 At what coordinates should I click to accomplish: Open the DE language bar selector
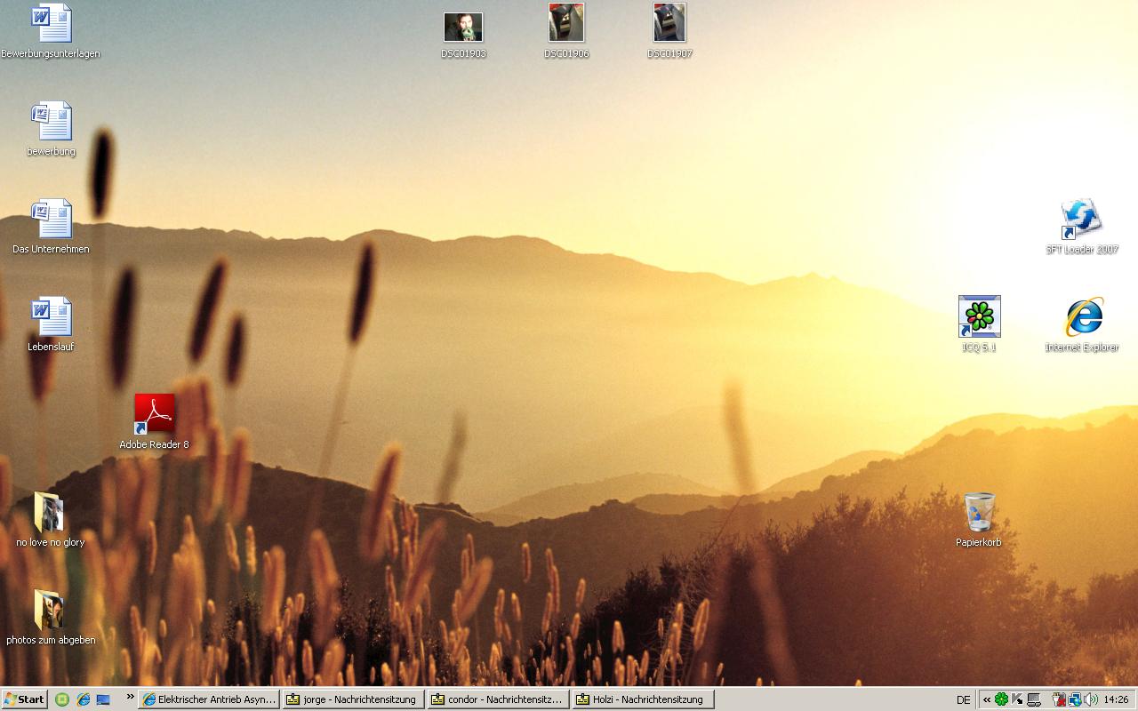(x=963, y=699)
